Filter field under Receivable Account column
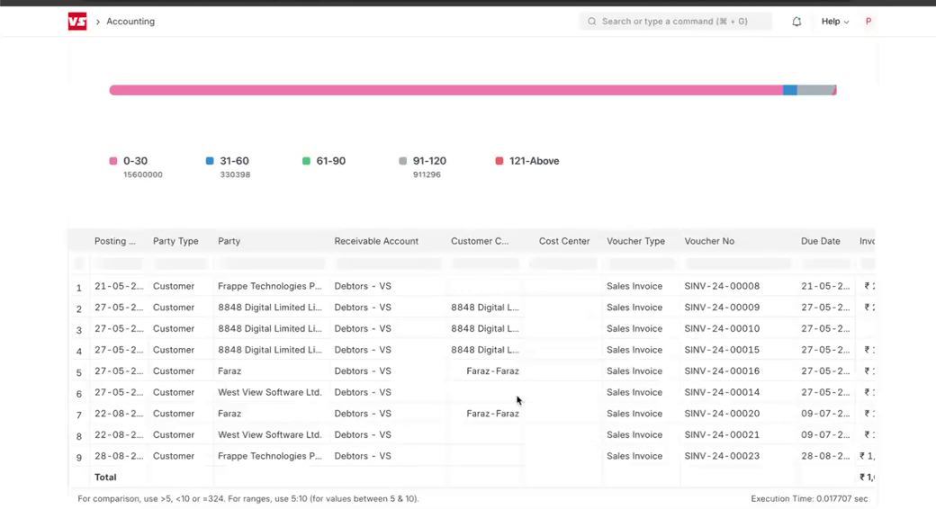 [x=389, y=263]
